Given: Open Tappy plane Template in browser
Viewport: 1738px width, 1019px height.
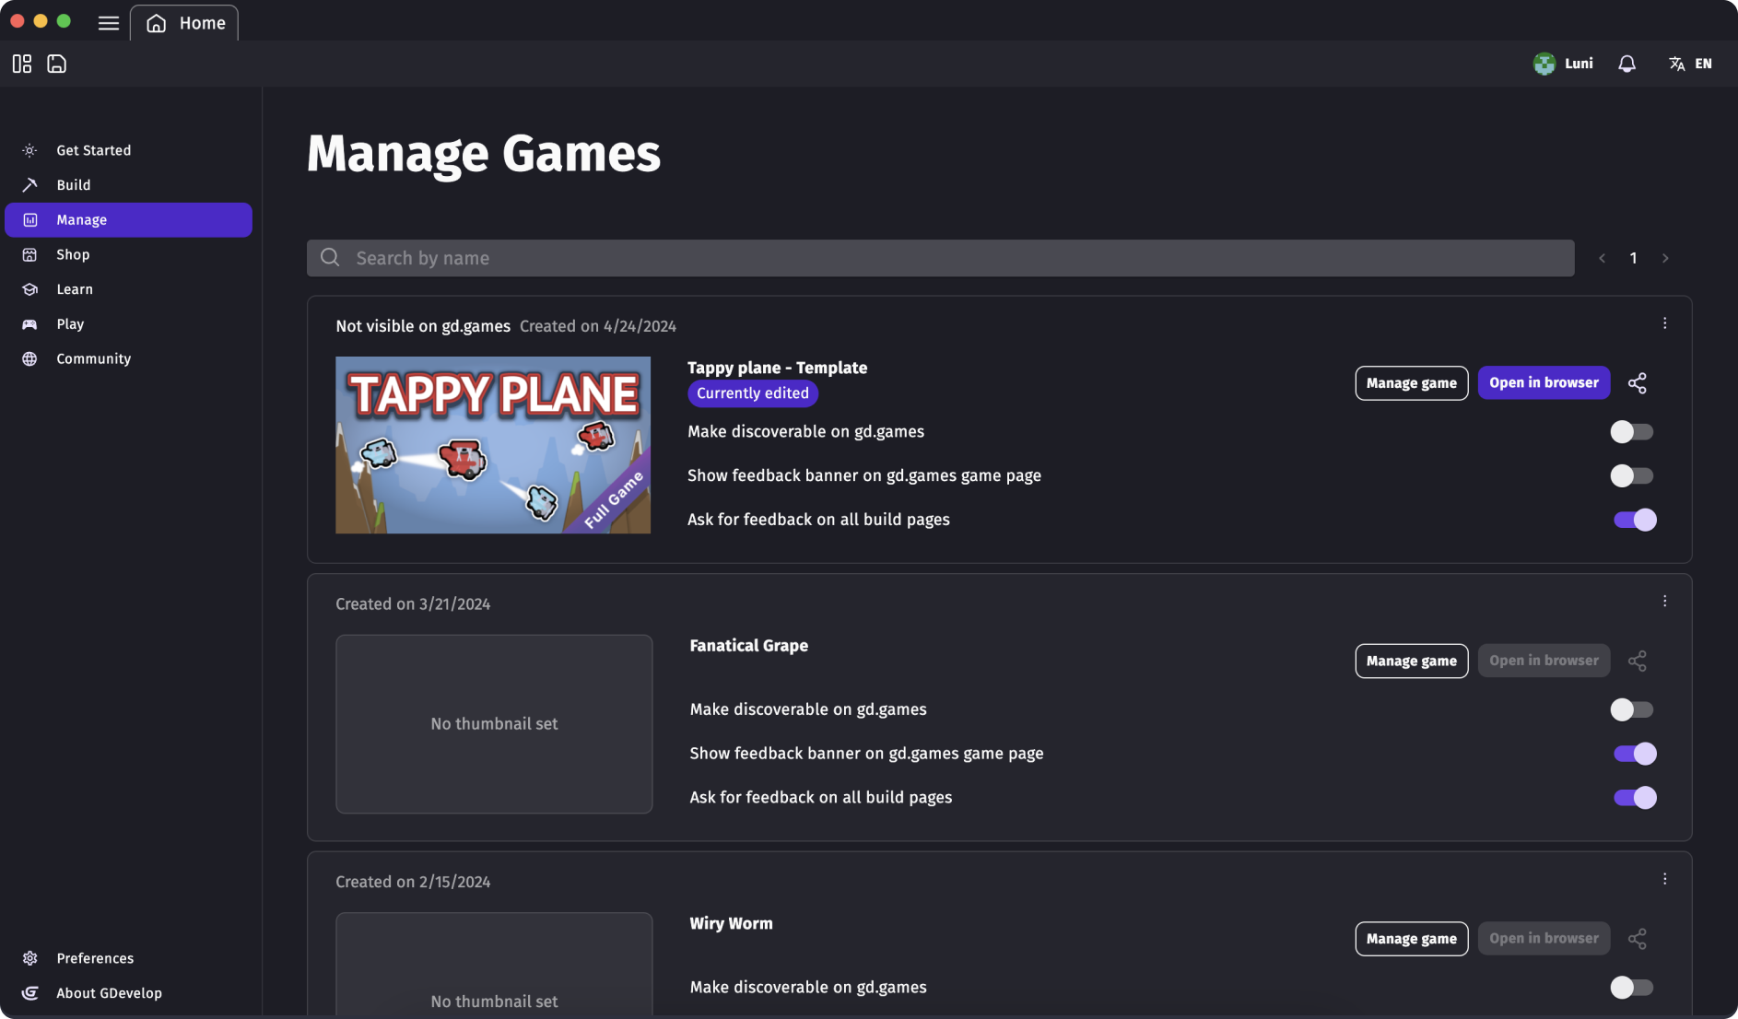Looking at the screenshot, I should (1544, 382).
